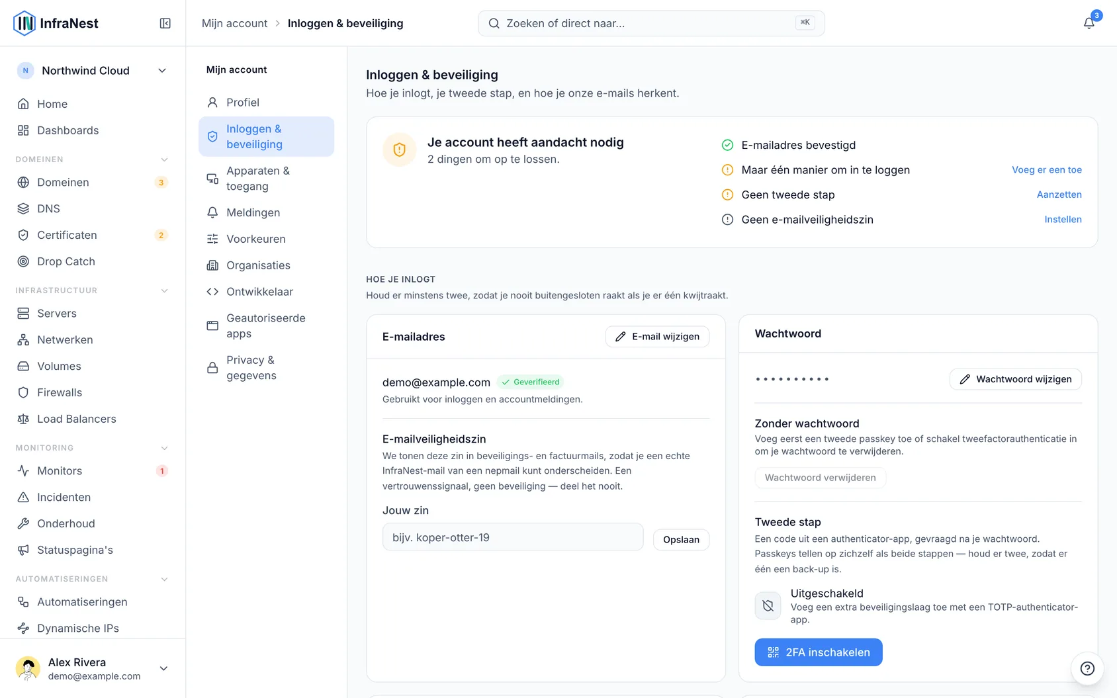This screenshot has width=1117, height=698.
Task: Open Geautoriseerde apps
Action: pos(267,326)
